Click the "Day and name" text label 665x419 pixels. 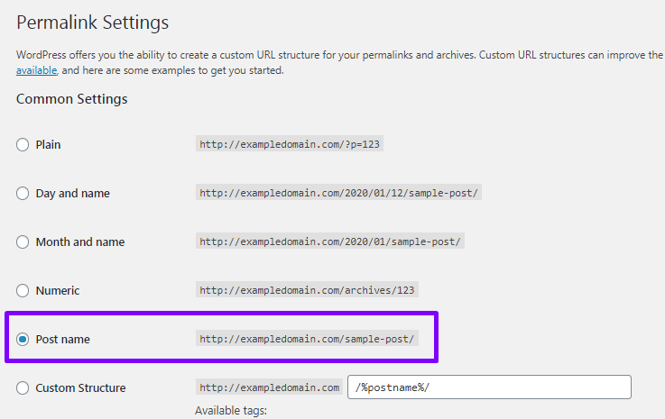pyautogui.click(x=72, y=193)
